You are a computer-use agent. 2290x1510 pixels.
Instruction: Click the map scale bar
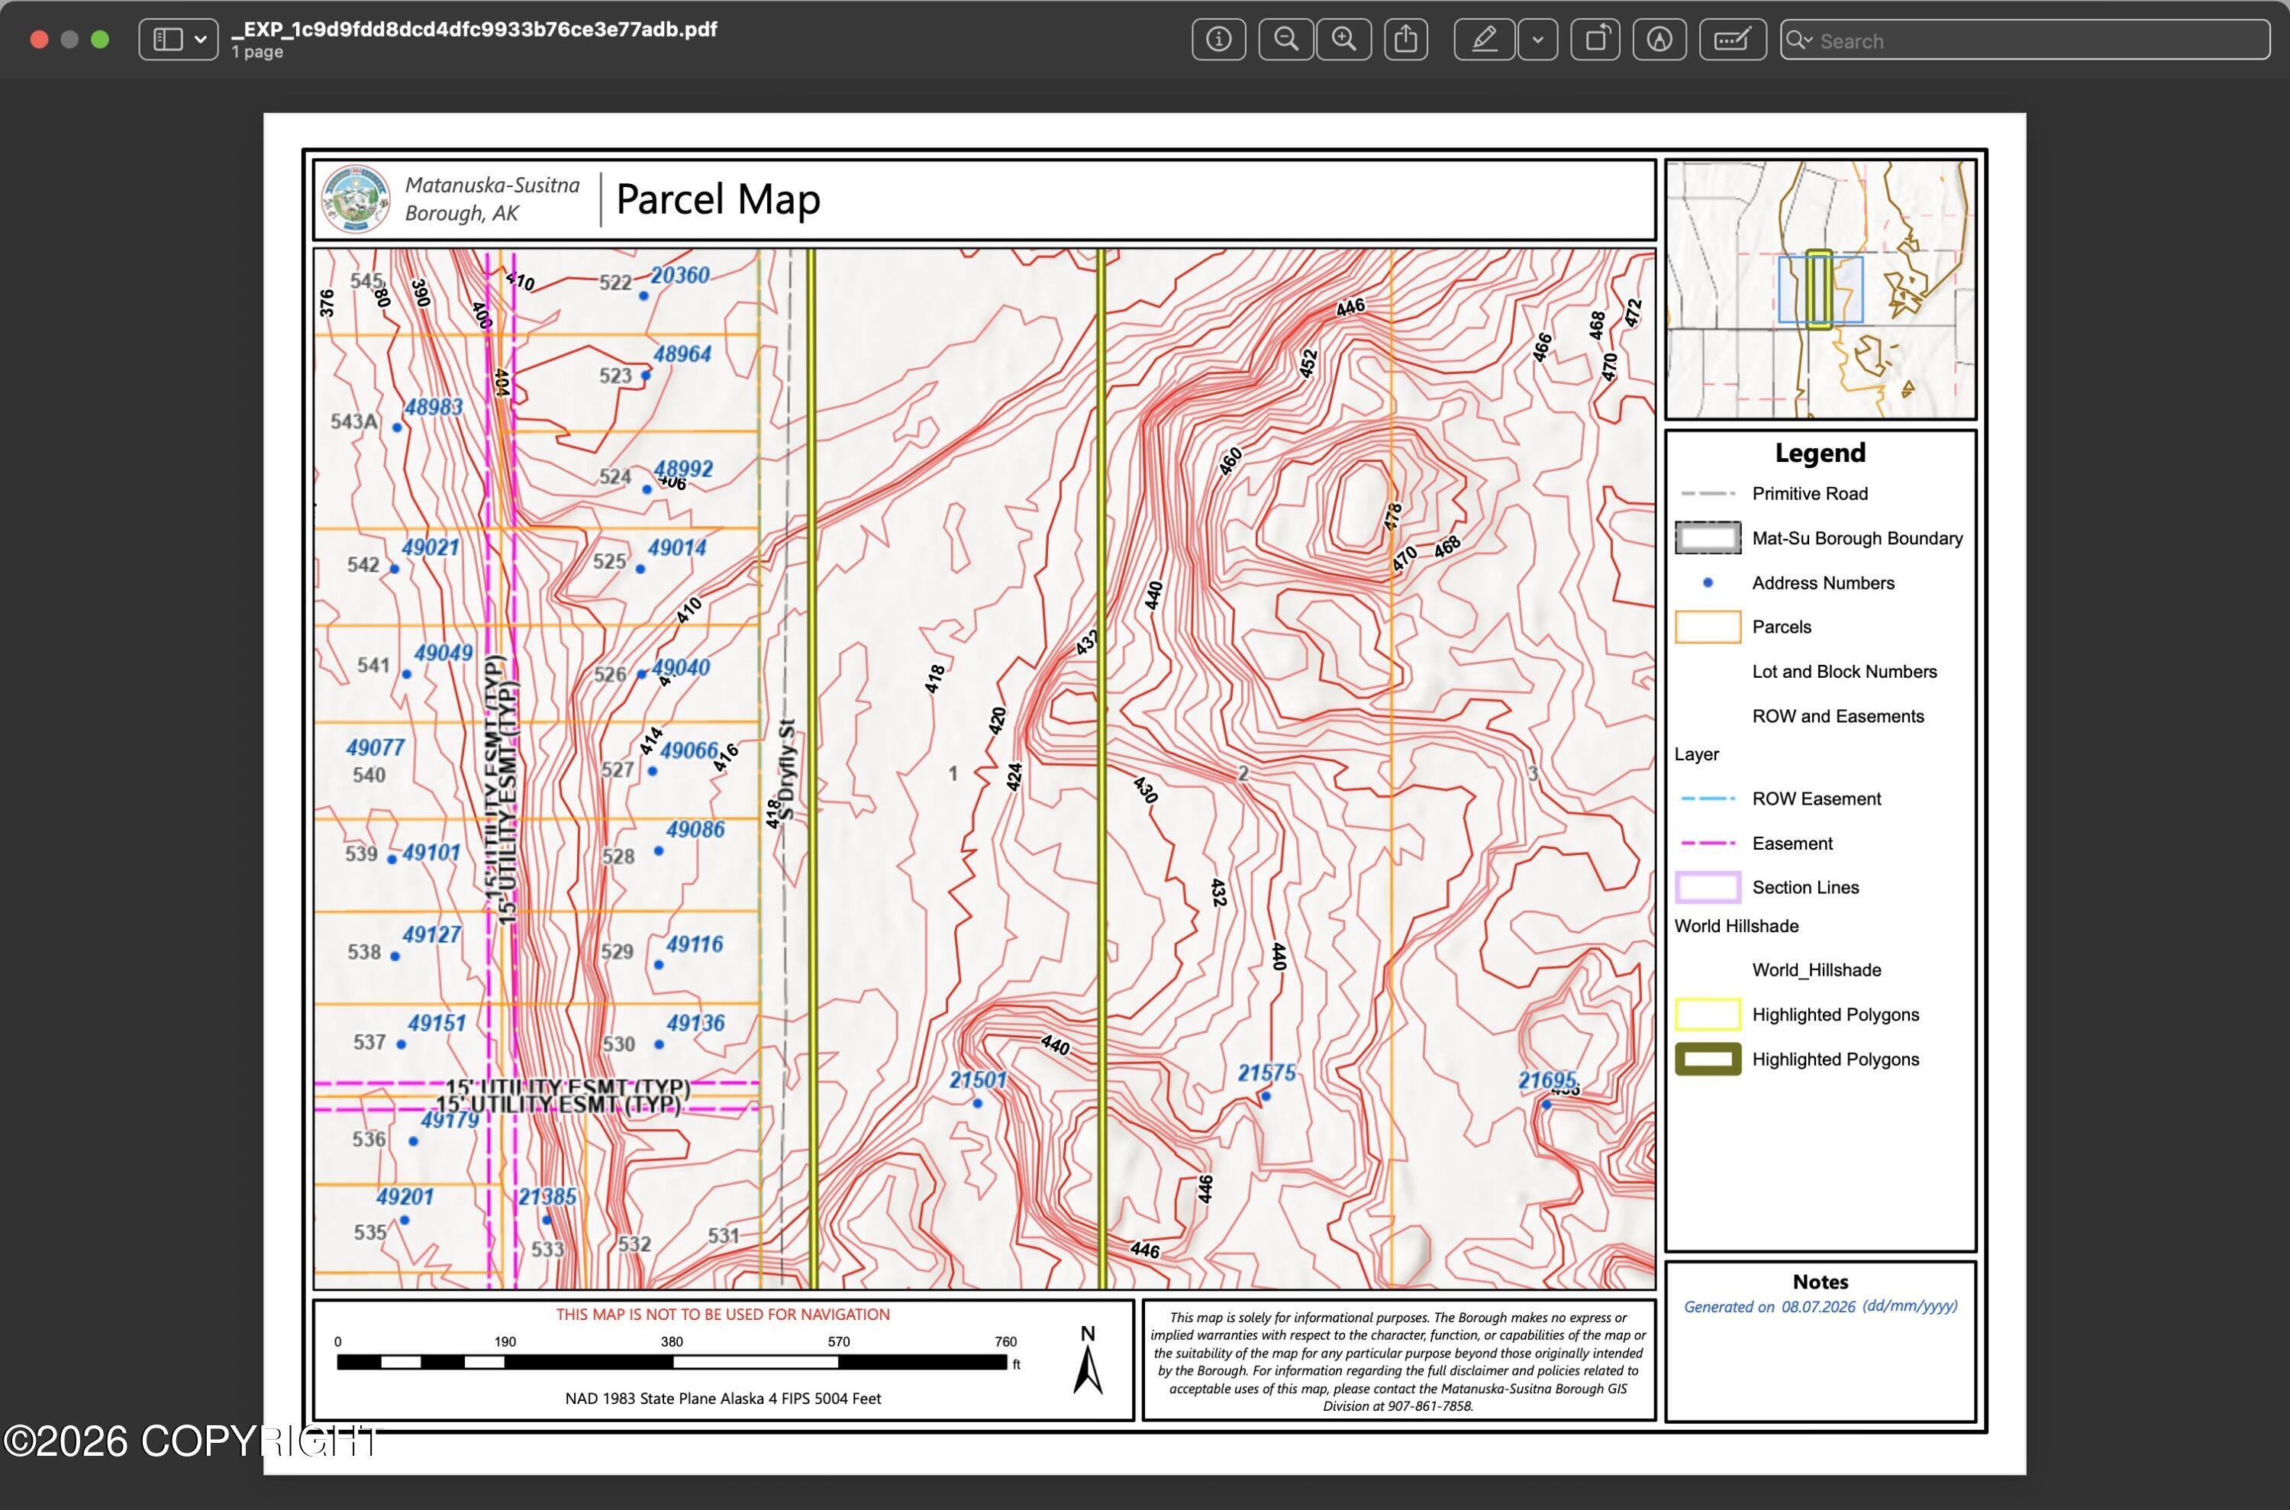672,1362
